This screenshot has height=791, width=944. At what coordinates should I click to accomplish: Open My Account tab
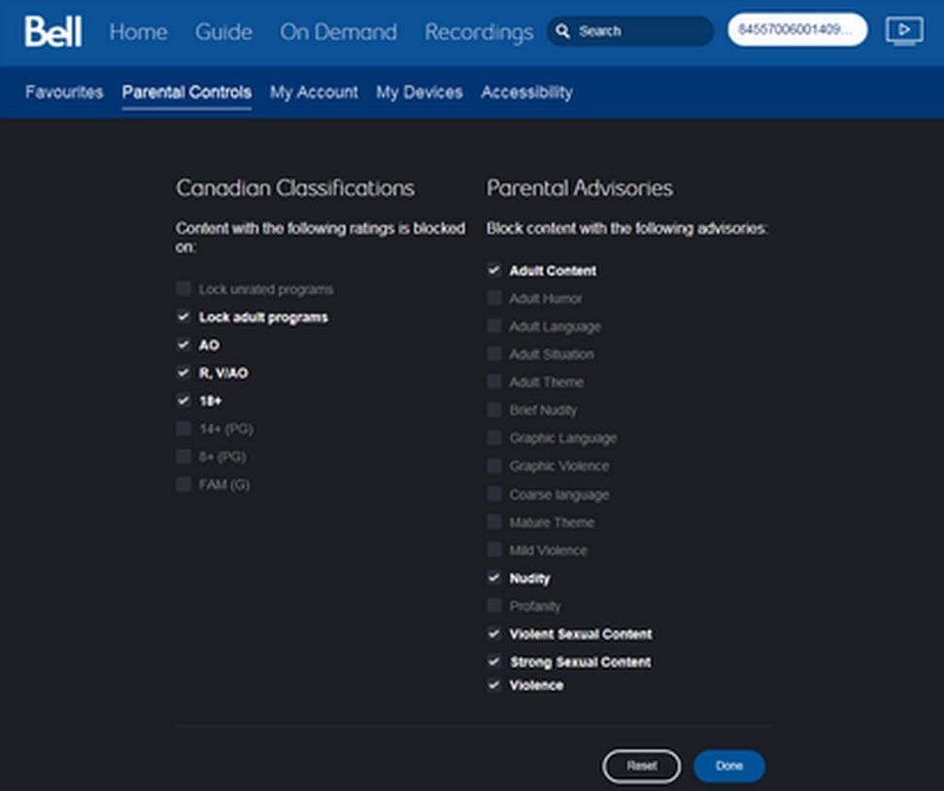tap(314, 92)
